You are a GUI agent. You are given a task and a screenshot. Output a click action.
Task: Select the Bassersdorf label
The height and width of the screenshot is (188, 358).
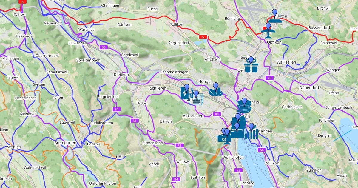[320, 28]
